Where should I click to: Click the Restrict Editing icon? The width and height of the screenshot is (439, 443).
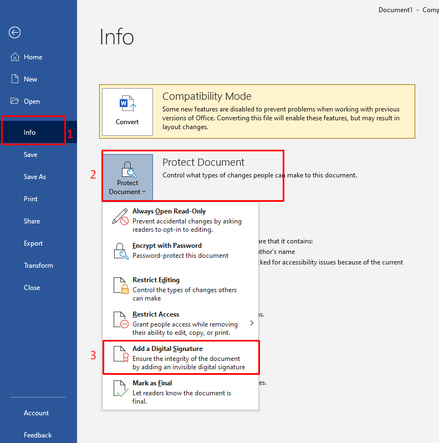coord(120,285)
